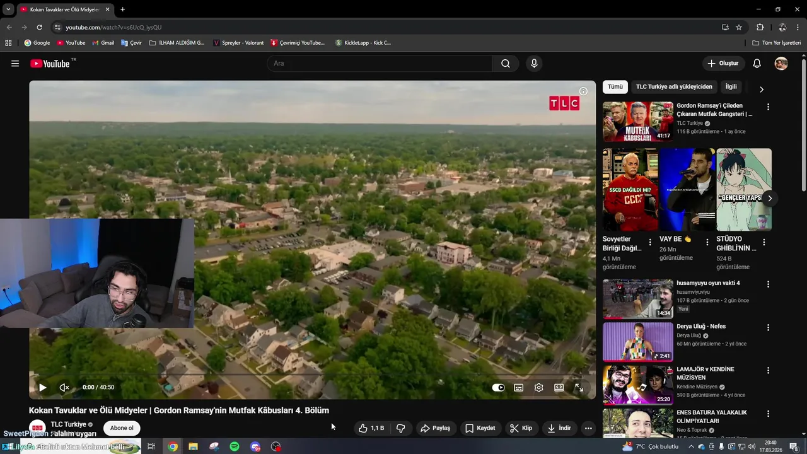Open the Derya Uluğ - Nefes thumbnail
This screenshot has height=454, width=807.
click(x=637, y=342)
